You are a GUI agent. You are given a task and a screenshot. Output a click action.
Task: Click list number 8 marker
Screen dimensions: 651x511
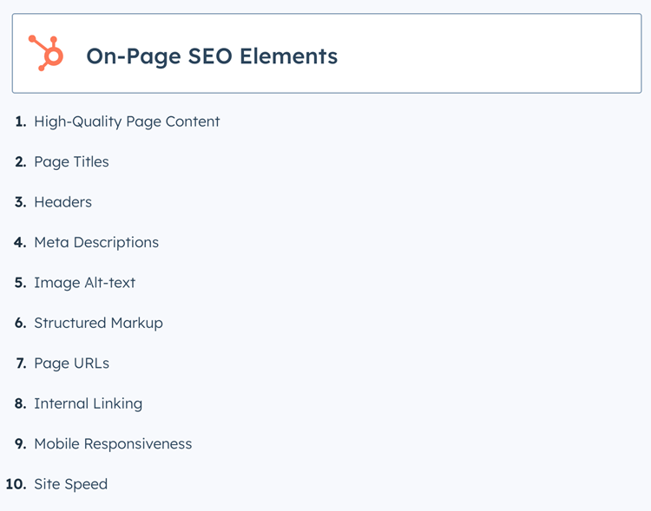click(21, 403)
